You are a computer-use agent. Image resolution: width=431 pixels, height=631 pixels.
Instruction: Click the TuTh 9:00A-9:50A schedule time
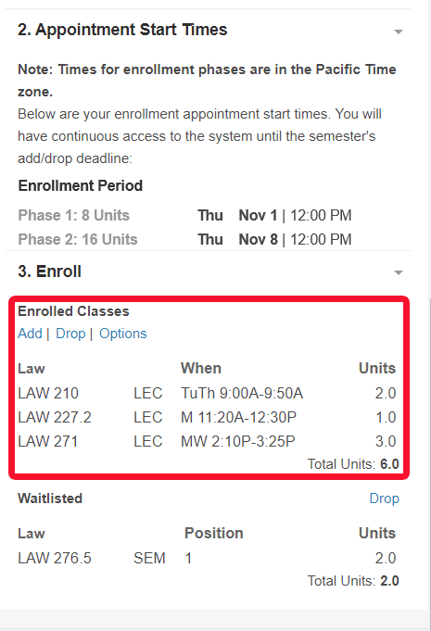click(242, 393)
